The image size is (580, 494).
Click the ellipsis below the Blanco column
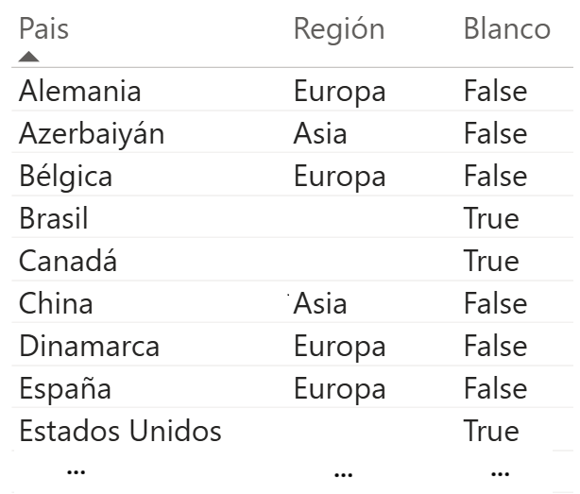[500, 471]
